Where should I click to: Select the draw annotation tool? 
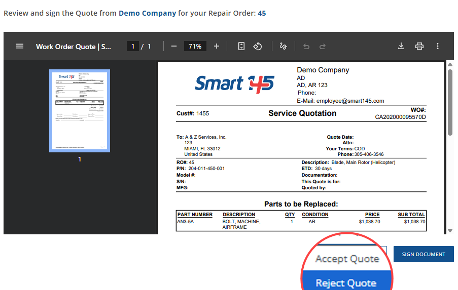tap(284, 46)
